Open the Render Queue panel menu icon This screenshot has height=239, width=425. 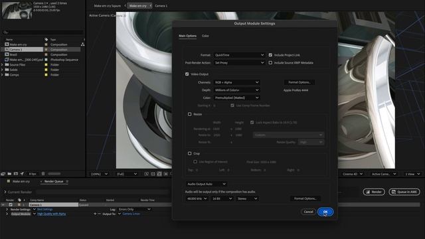pos(67,181)
